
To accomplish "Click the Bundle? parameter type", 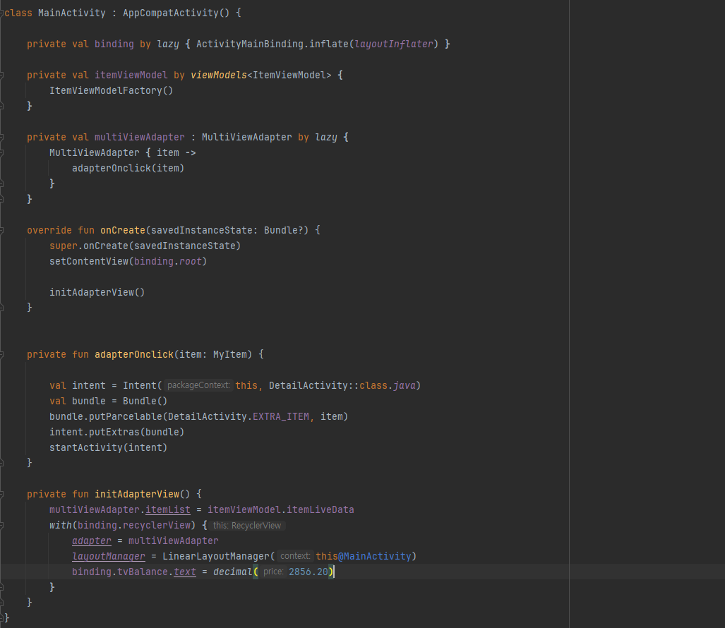I will (x=283, y=230).
